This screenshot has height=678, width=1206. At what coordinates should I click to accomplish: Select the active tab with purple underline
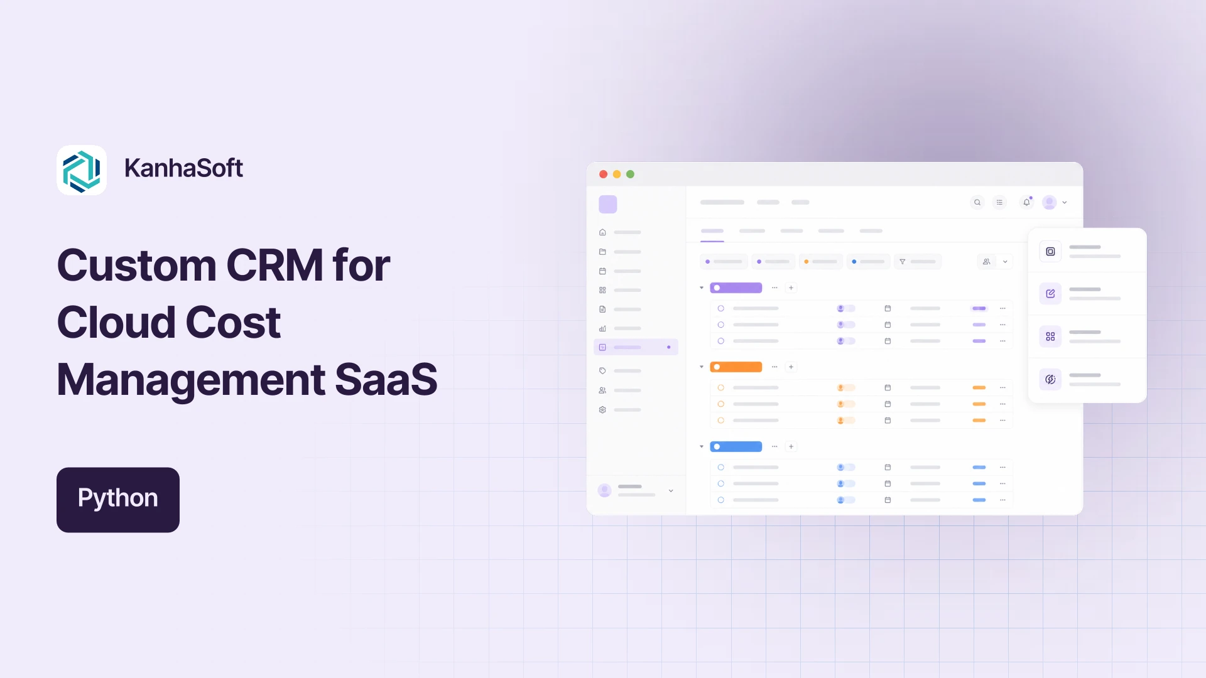712,232
